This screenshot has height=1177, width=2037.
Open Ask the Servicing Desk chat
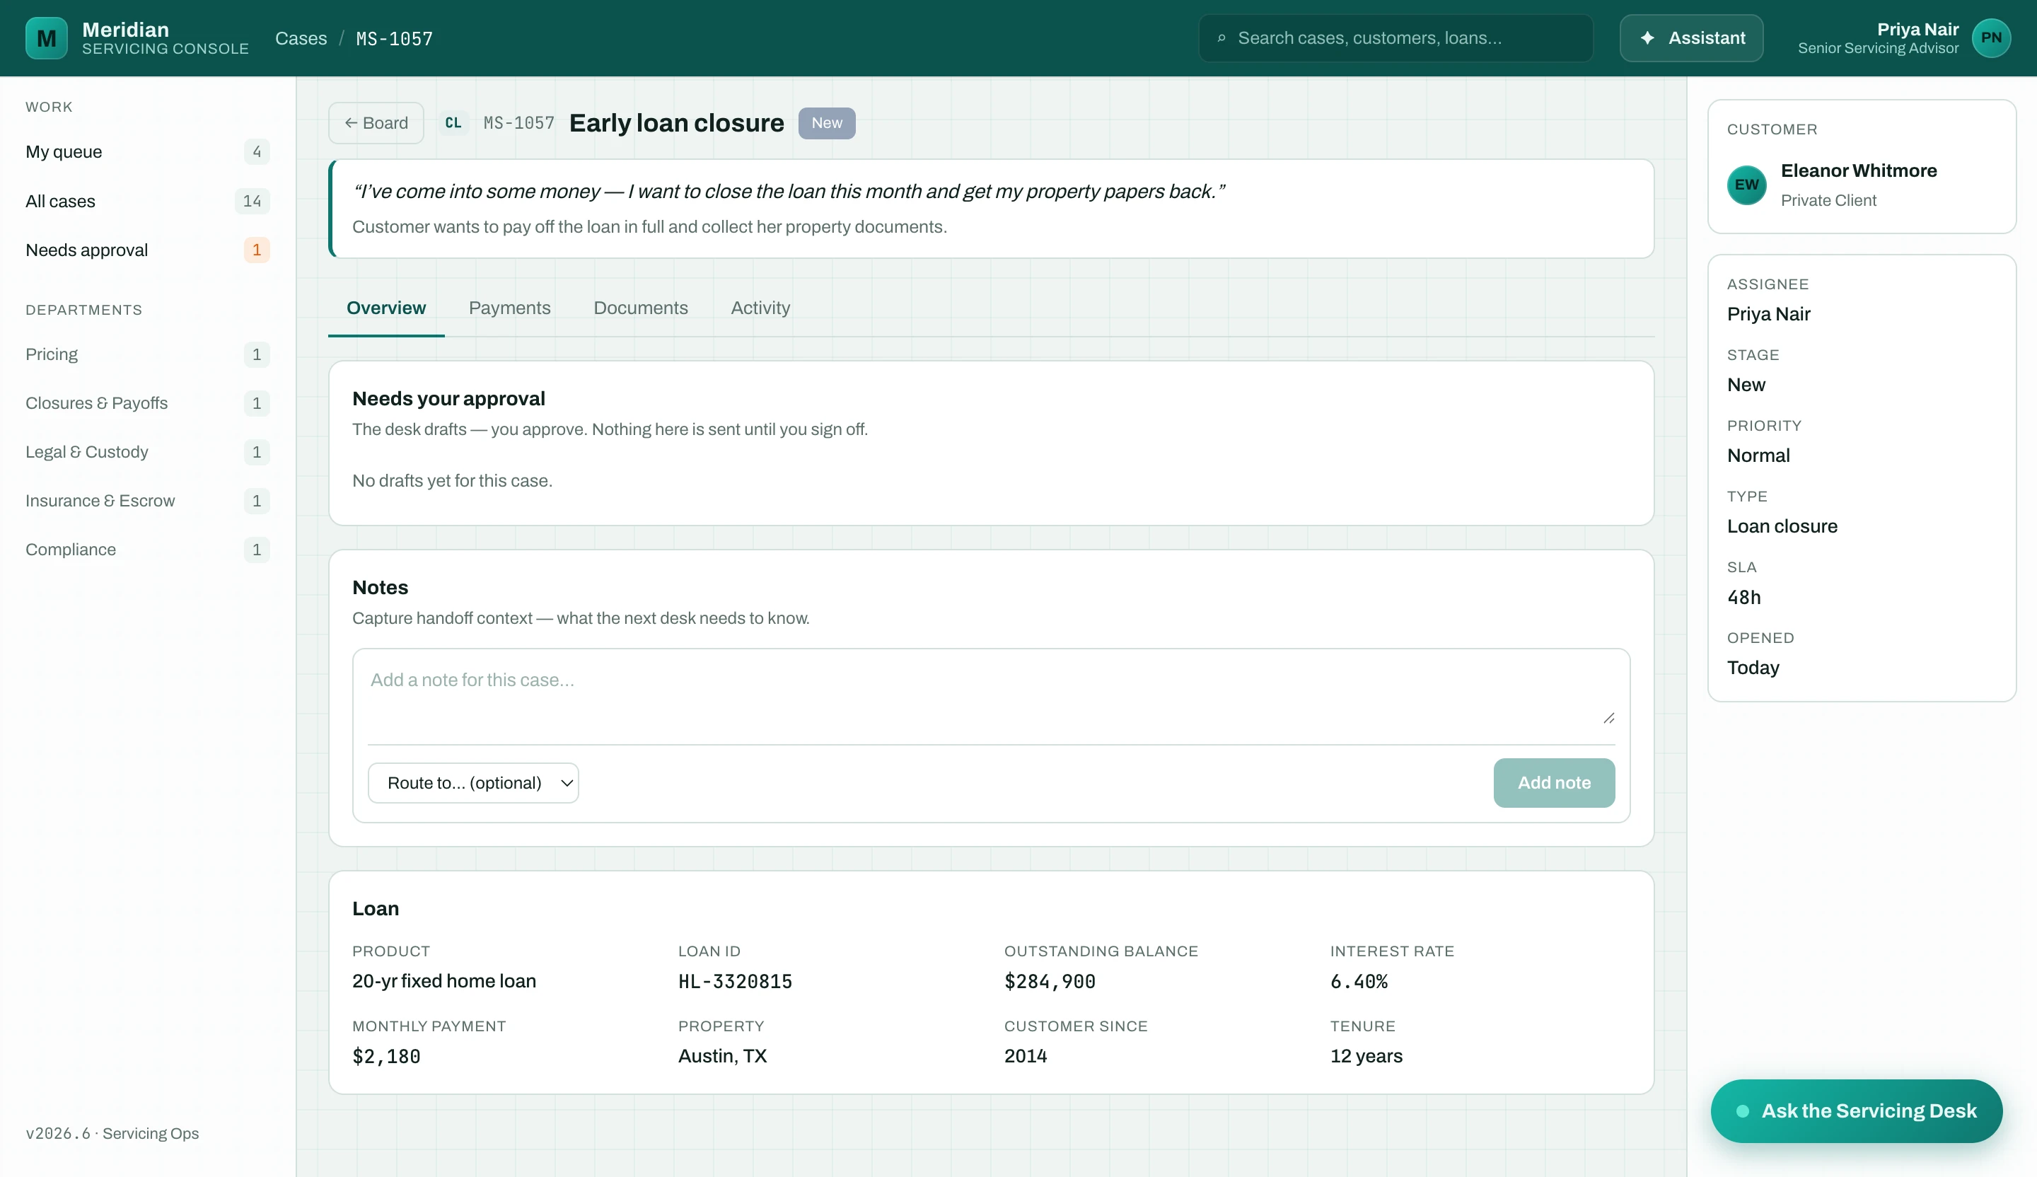[x=1856, y=1111]
